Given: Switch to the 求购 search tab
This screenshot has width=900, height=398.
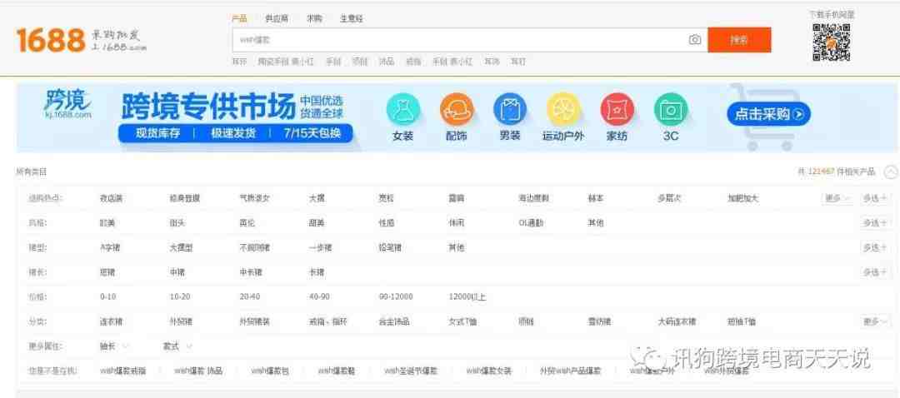Looking at the screenshot, I should (x=314, y=18).
